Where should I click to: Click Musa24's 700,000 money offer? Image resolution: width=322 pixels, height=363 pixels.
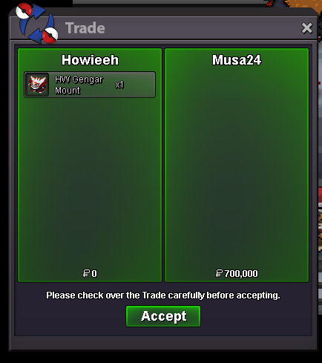[x=237, y=273]
